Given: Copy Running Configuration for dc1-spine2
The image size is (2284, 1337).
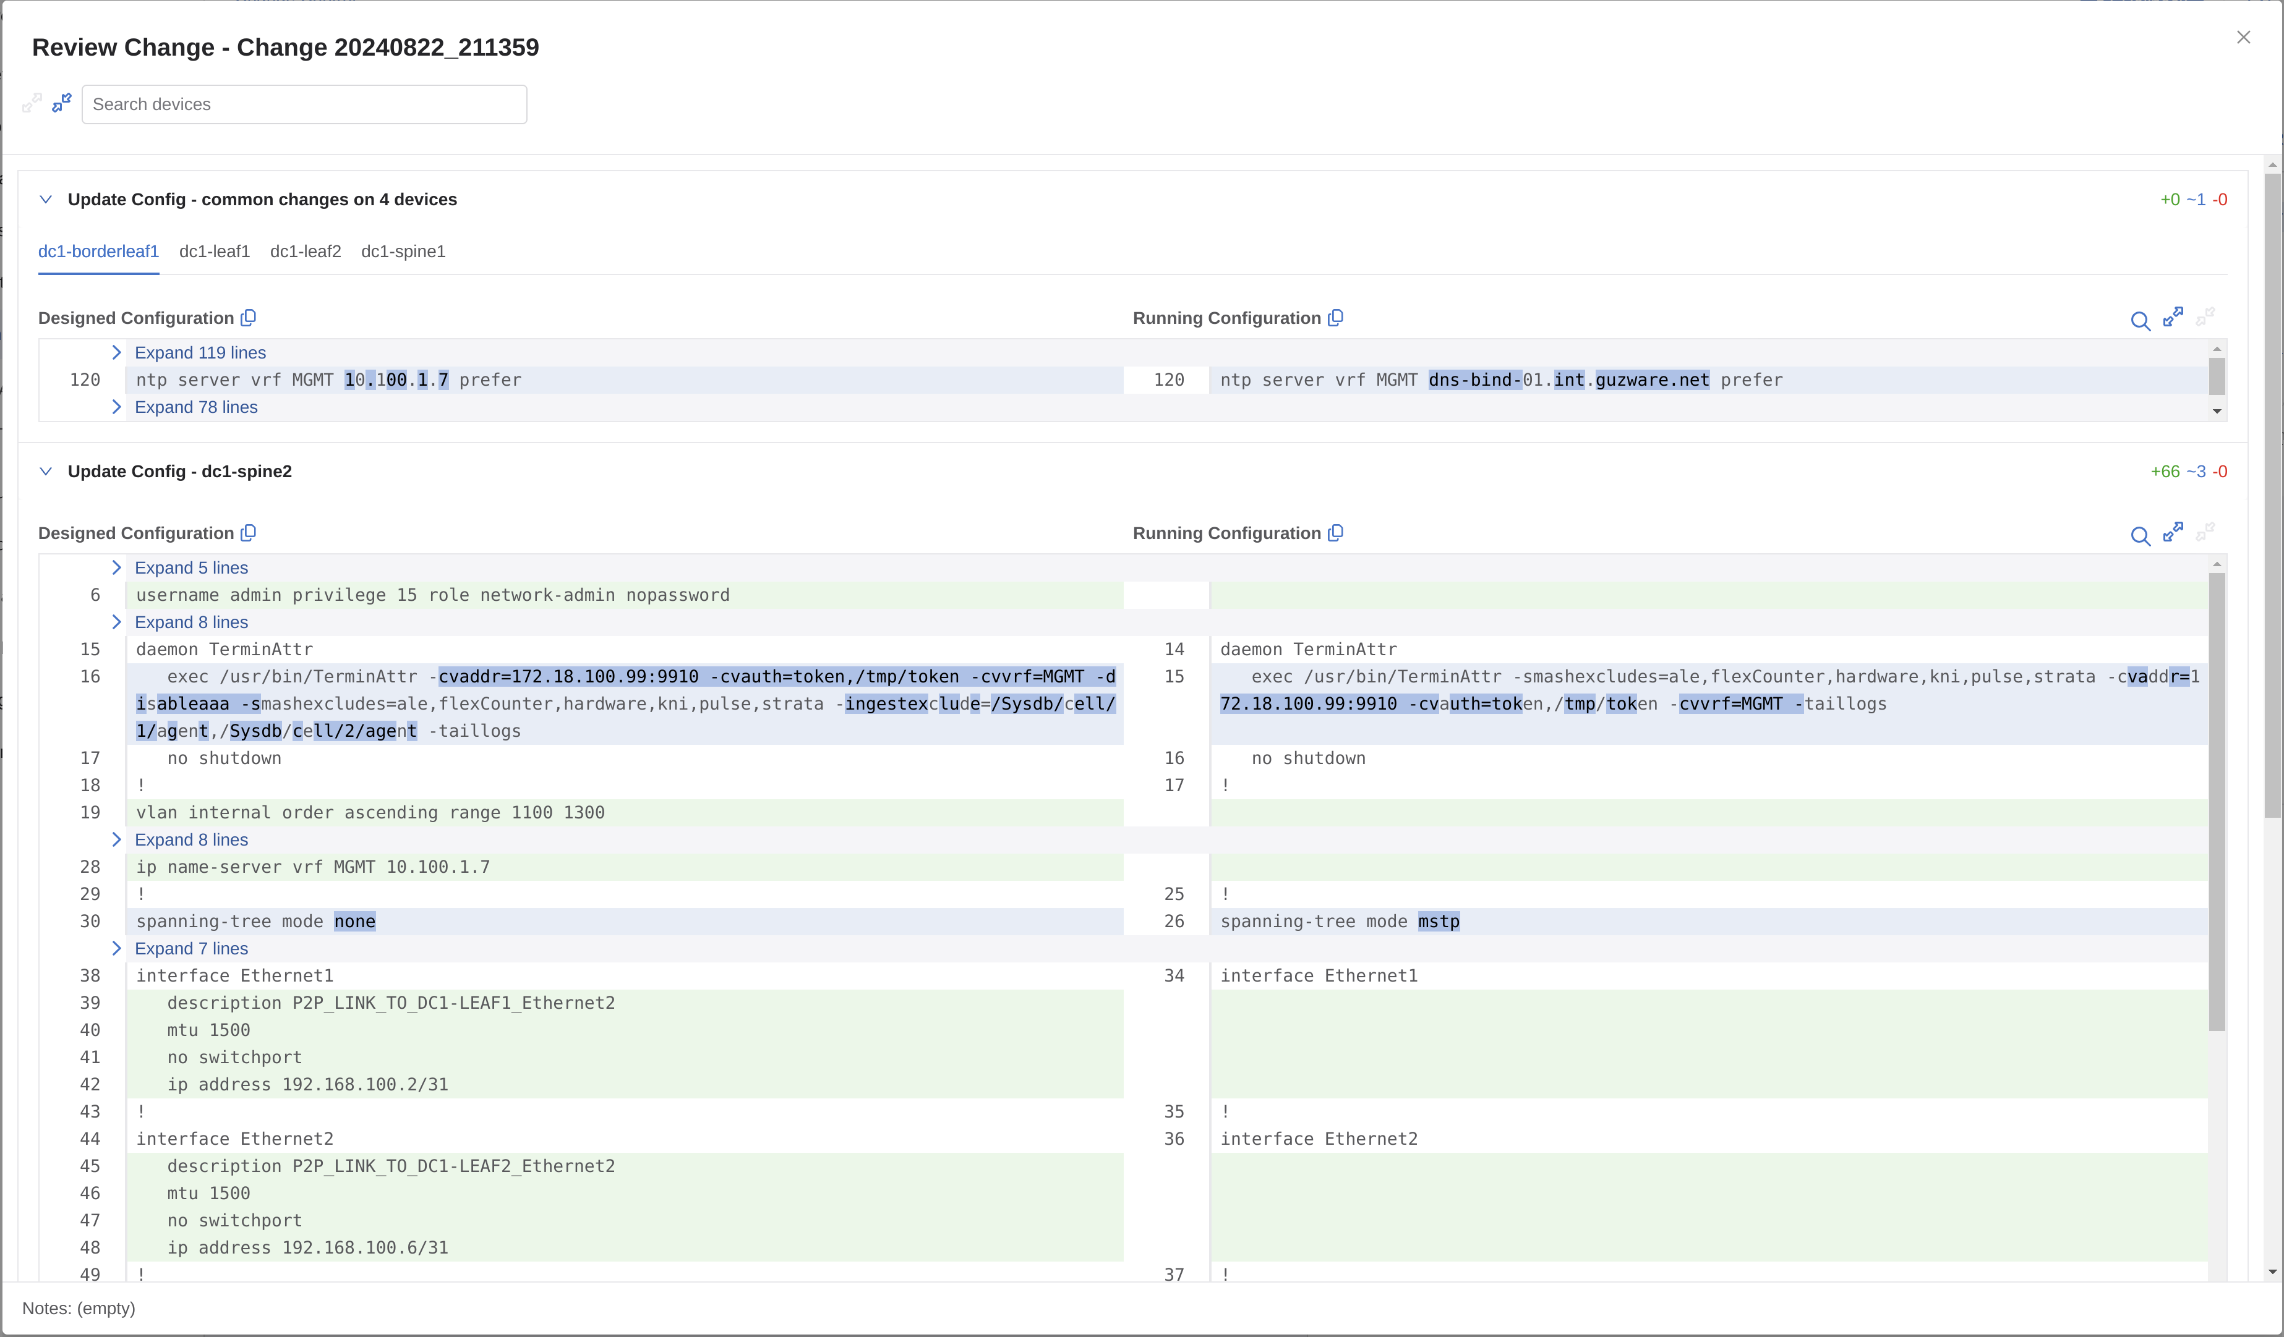Looking at the screenshot, I should tap(1335, 533).
